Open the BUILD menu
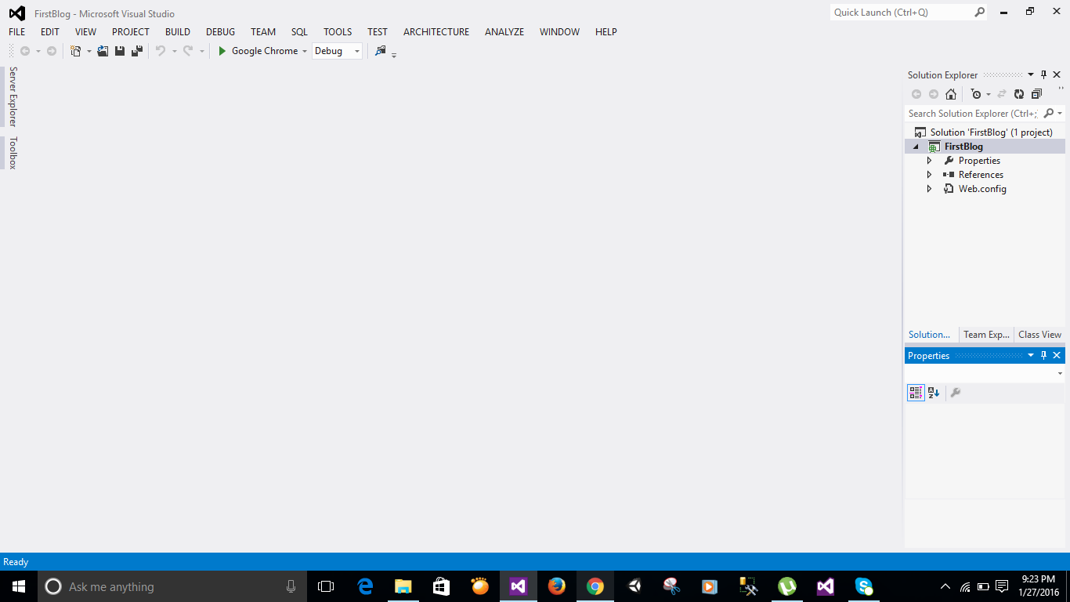 178,32
